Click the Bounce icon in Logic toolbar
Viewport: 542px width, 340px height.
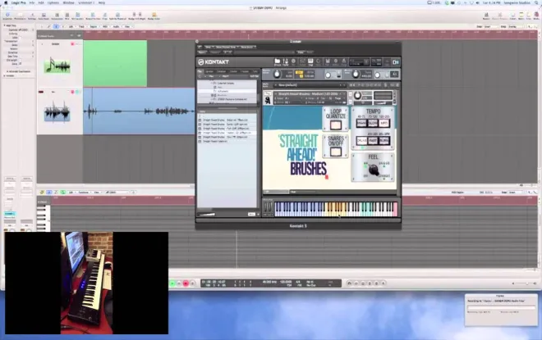[x=486, y=16]
